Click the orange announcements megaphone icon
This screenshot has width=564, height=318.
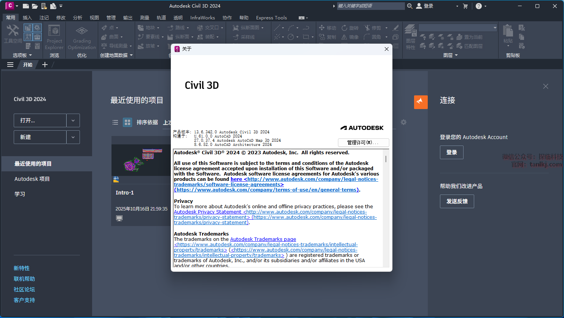(421, 102)
